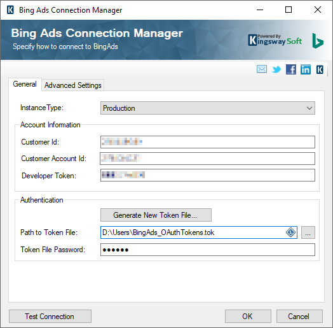Focus the Developer Token input field
Viewport: 333px width, 328px height.
pyautogui.click(x=207, y=175)
